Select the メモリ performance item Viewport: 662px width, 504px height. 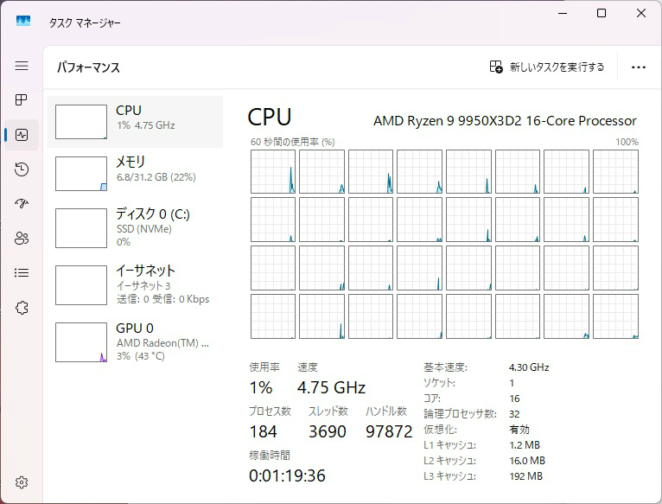click(135, 173)
